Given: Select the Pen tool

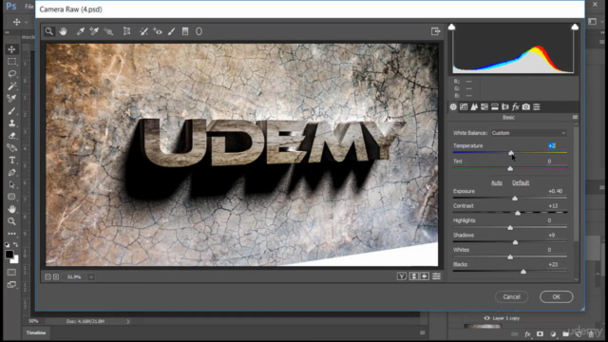Looking at the screenshot, I should coord(11,173).
